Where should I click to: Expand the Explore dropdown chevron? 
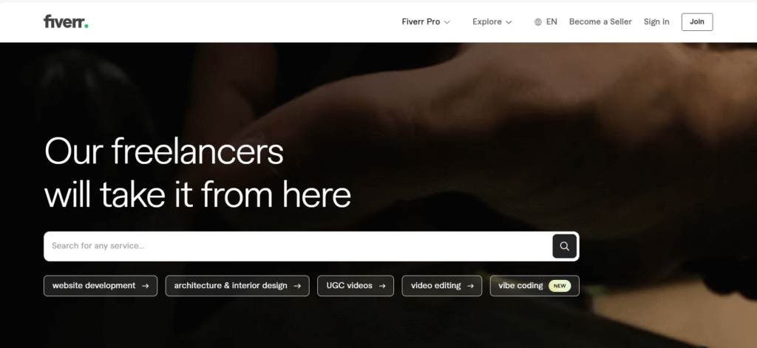(x=509, y=22)
